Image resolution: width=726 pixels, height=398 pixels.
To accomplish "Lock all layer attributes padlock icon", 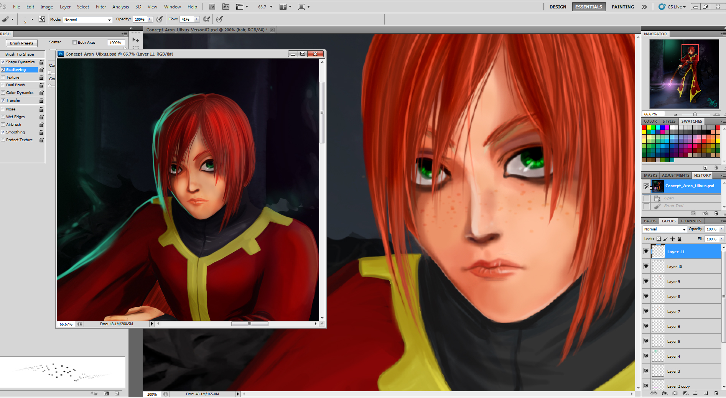I will (x=680, y=239).
